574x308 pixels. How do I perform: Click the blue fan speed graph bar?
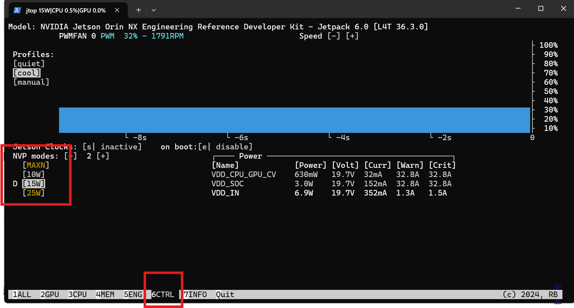(294, 120)
